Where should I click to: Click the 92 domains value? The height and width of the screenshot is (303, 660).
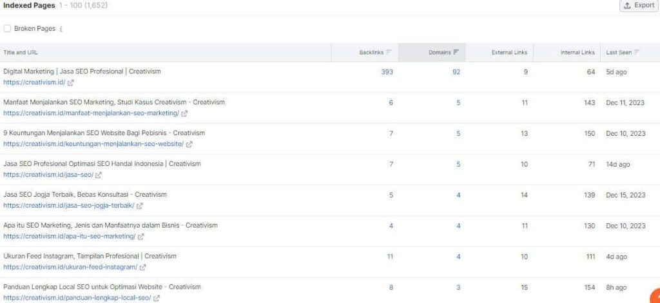tap(456, 72)
